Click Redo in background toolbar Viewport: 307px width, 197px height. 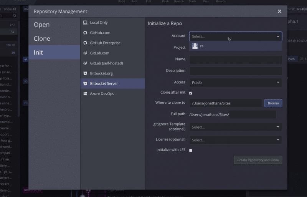[x=135, y=2]
